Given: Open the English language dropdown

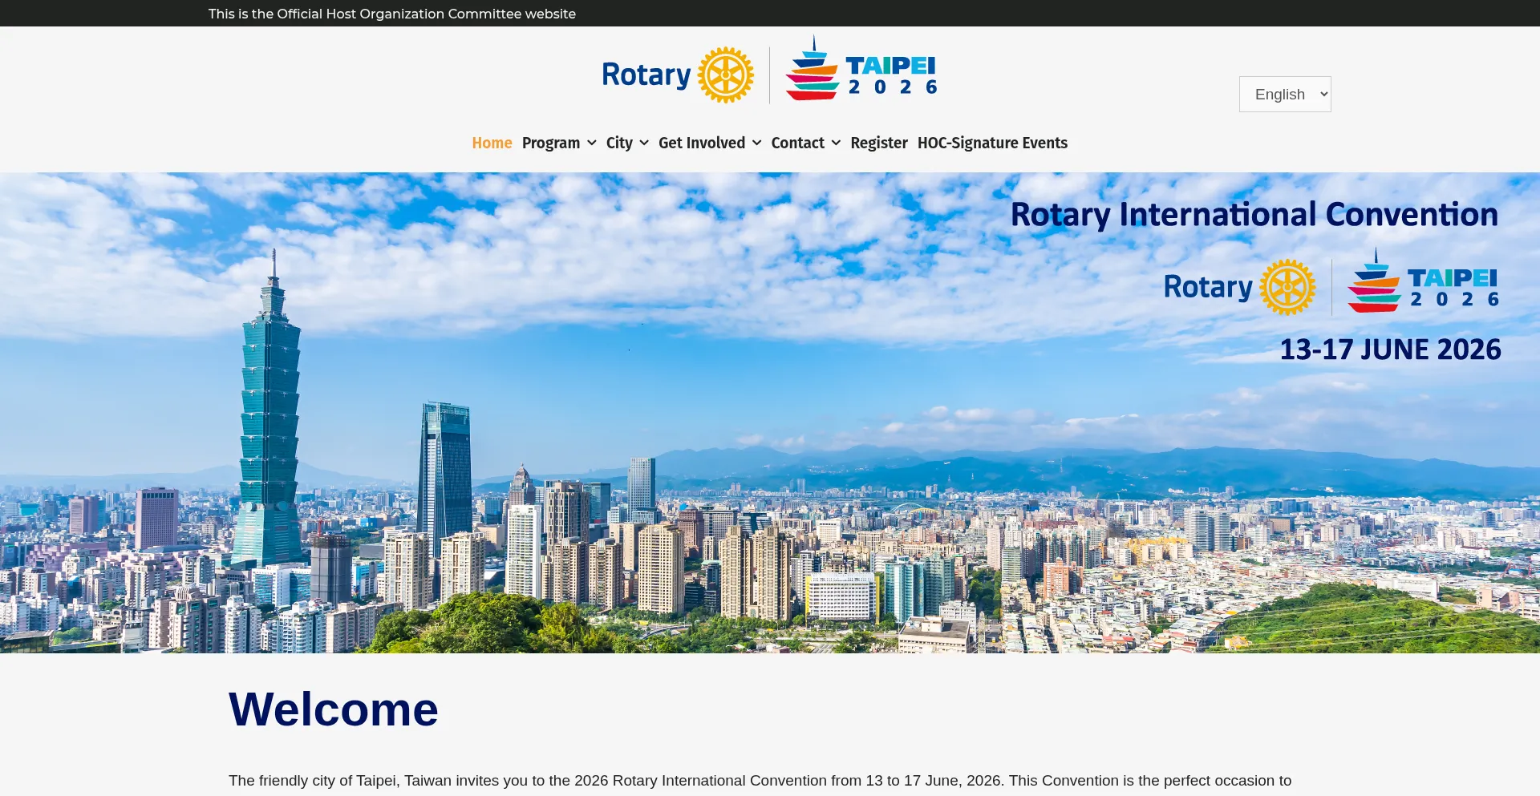Looking at the screenshot, I should pos(1284,95).
